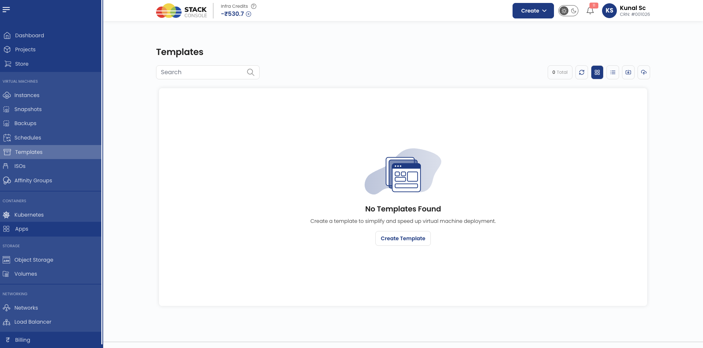Click the Templates archive box icon
This screenshot has width=703, height=348.
[x=7, y=152]
